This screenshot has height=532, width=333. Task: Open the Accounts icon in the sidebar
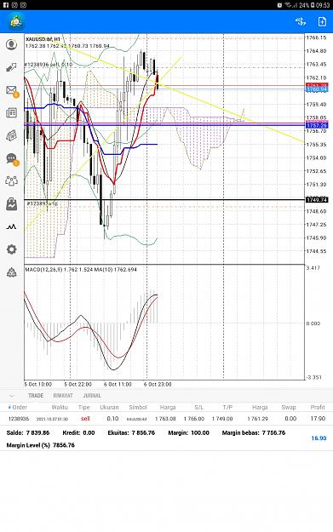pos(12,45)
